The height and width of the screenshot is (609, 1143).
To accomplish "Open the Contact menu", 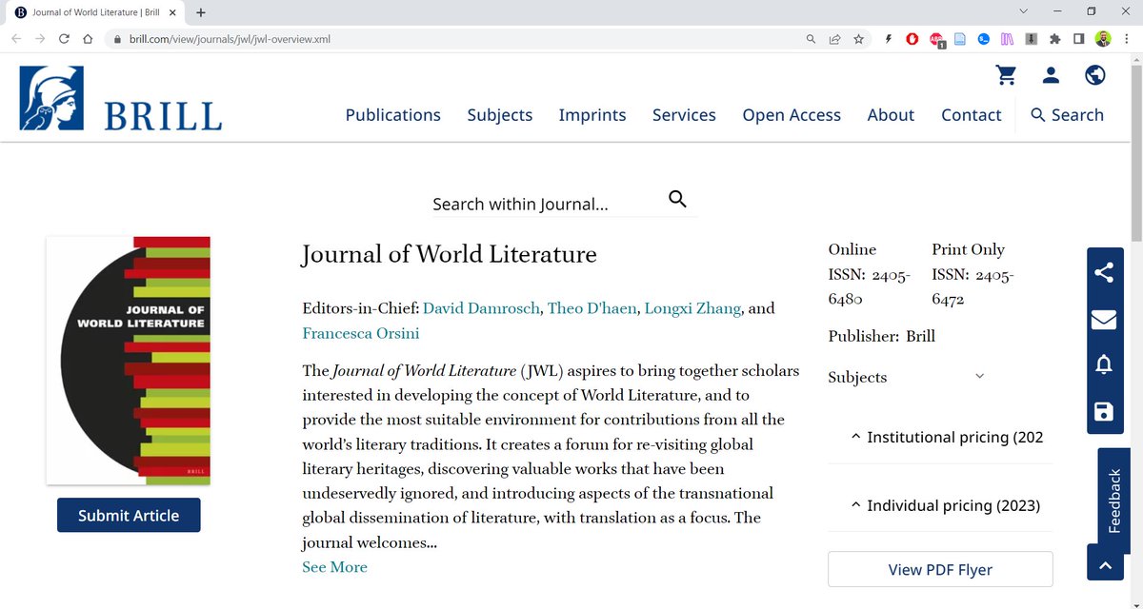I will [x=972, y=114].
